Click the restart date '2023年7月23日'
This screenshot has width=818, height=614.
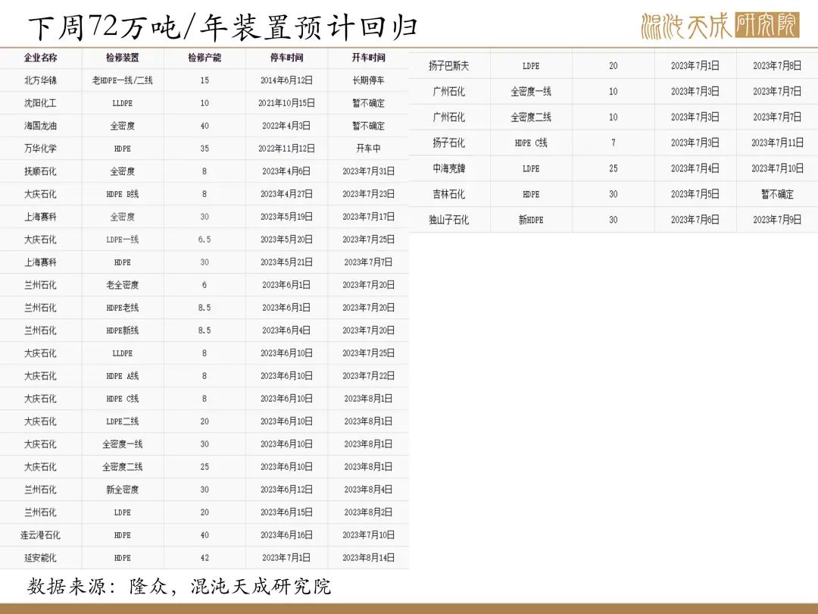(368, 194)
